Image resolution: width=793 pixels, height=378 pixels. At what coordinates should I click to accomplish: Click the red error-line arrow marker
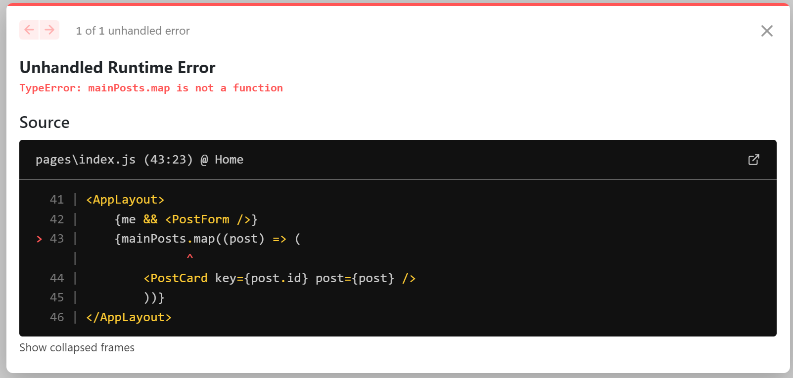coord(40,239)
